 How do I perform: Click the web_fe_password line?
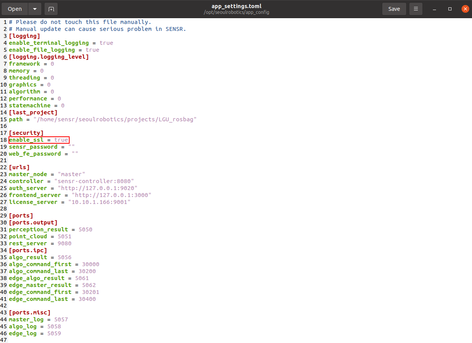coord(44,154)
